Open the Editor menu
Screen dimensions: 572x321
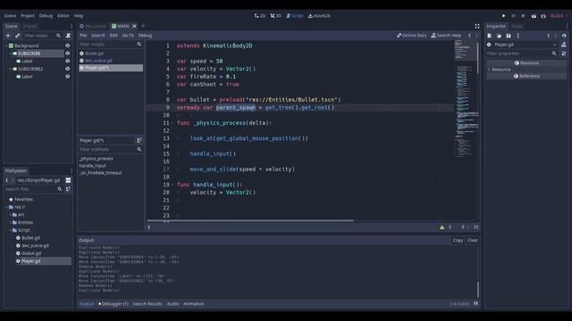pos(63,16)
